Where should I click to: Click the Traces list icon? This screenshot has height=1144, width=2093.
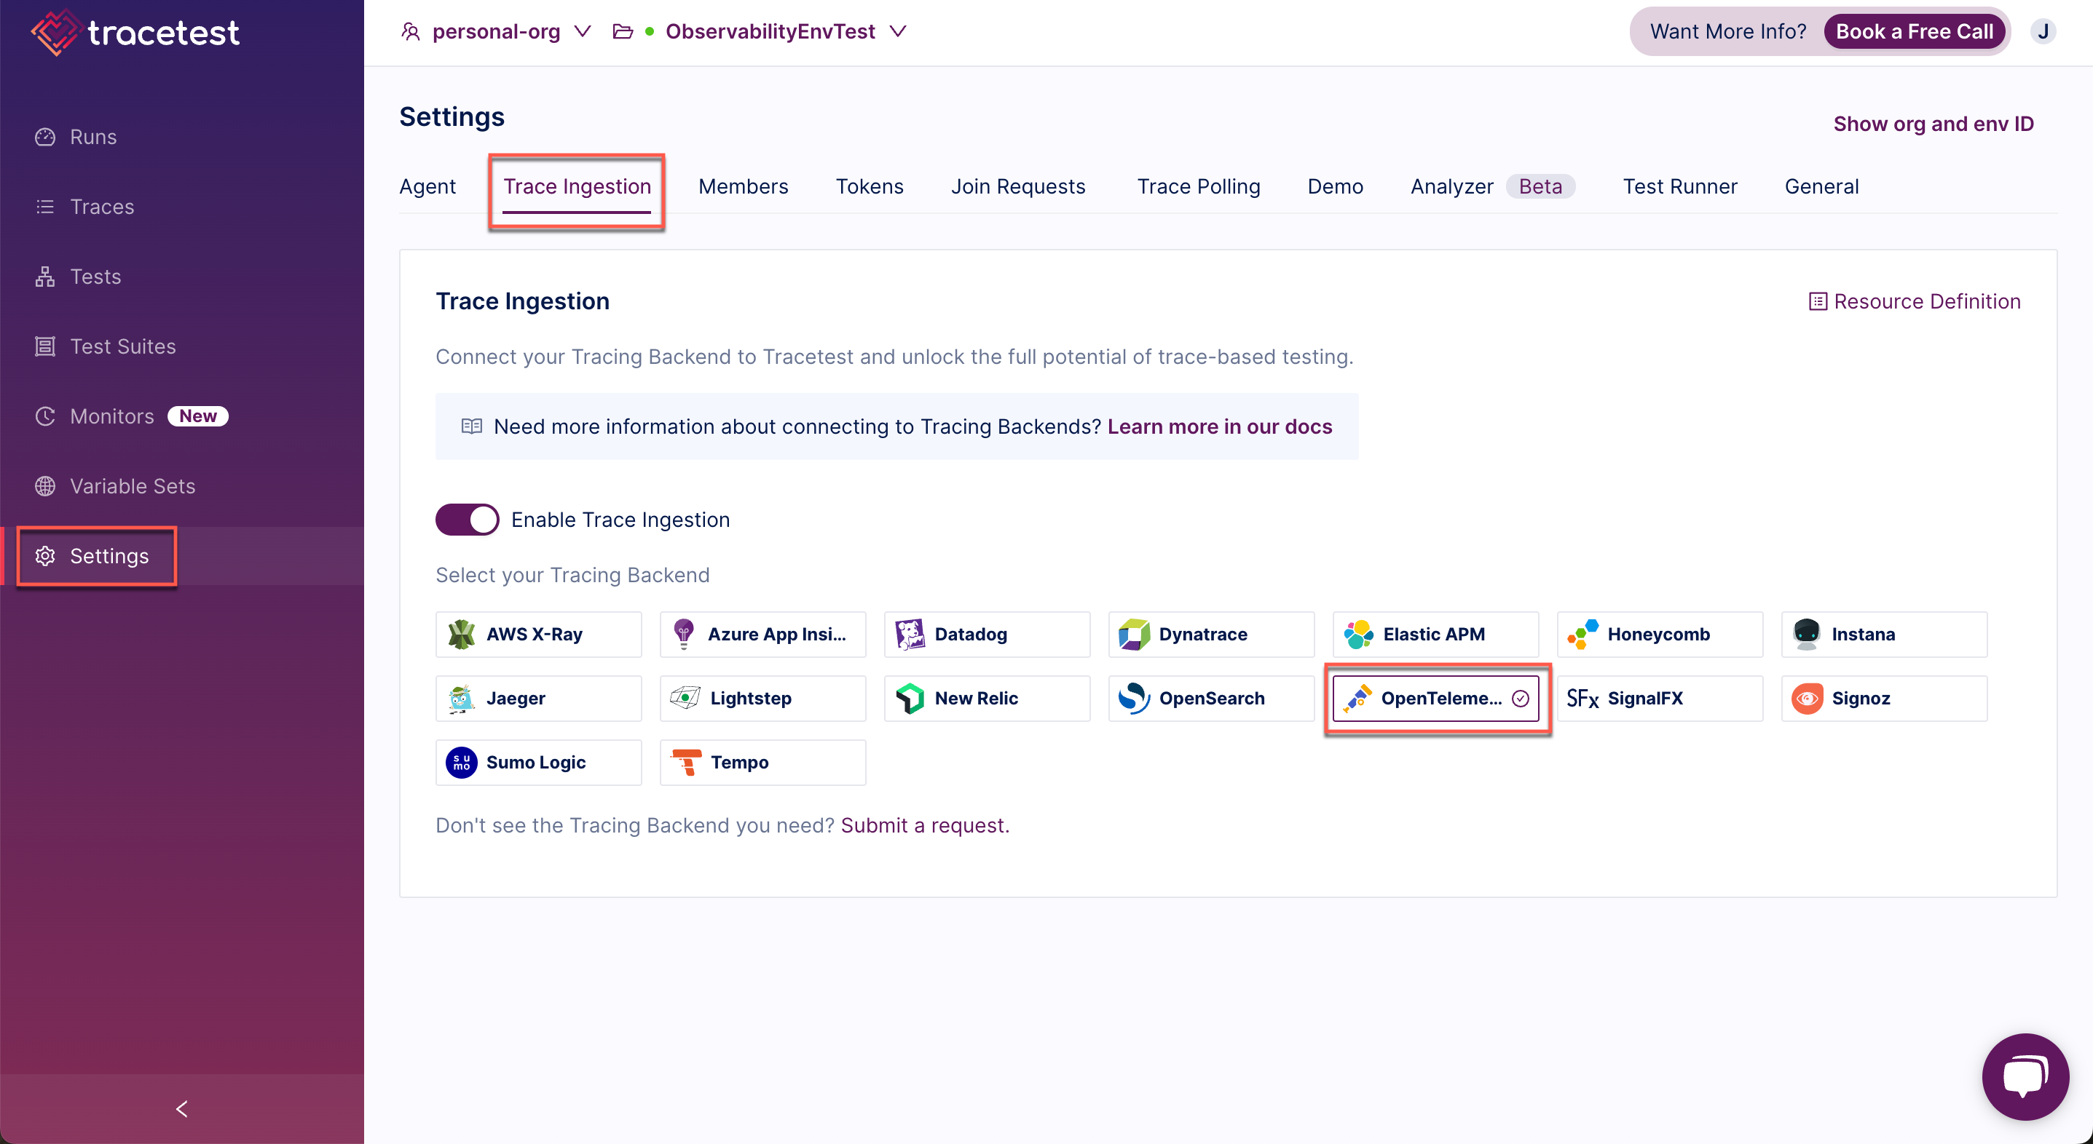tap(44, 207)
